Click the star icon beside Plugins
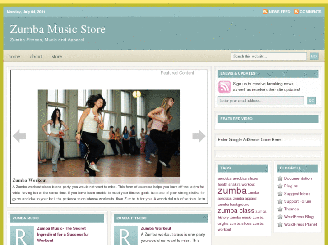 [280, 186]
